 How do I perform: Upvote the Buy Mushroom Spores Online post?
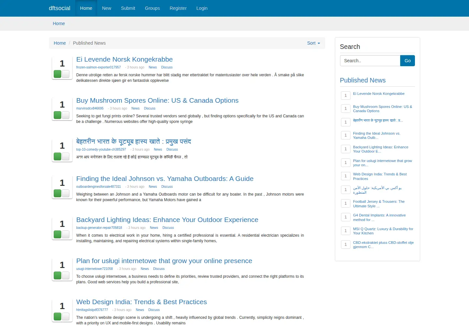58,115
